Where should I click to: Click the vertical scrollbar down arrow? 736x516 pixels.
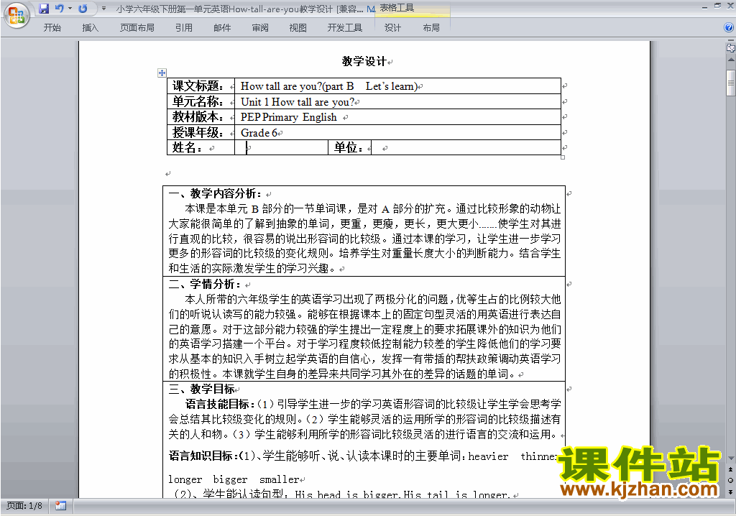pos(731,459)
